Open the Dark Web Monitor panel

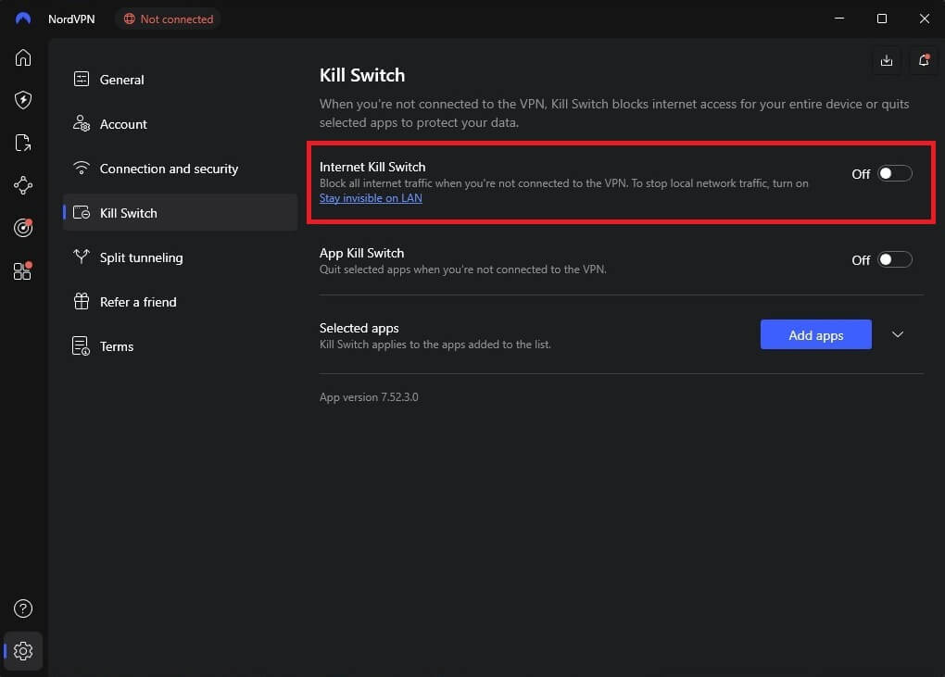point(23,228)
